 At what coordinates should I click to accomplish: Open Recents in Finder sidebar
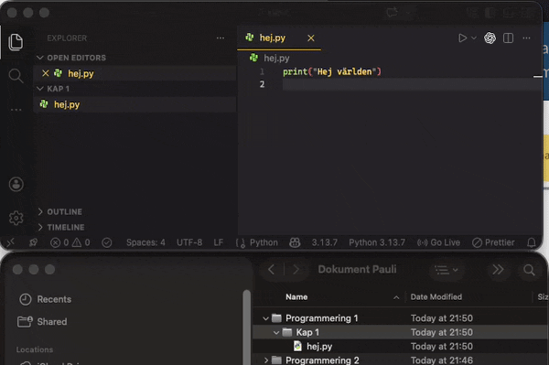[x=46, y=299]
